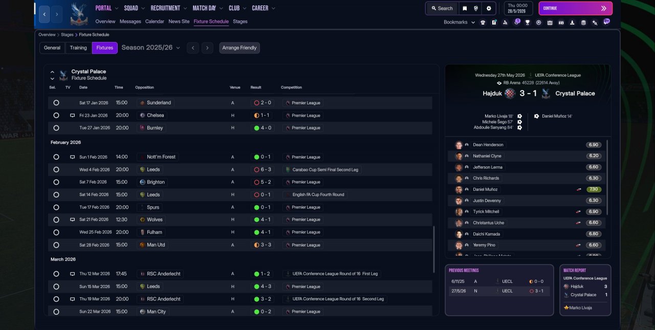Viewport: 655px width, 330px height.
Task: Click the note icon with exclamation in bookmarks
Action: coord(494,23)
